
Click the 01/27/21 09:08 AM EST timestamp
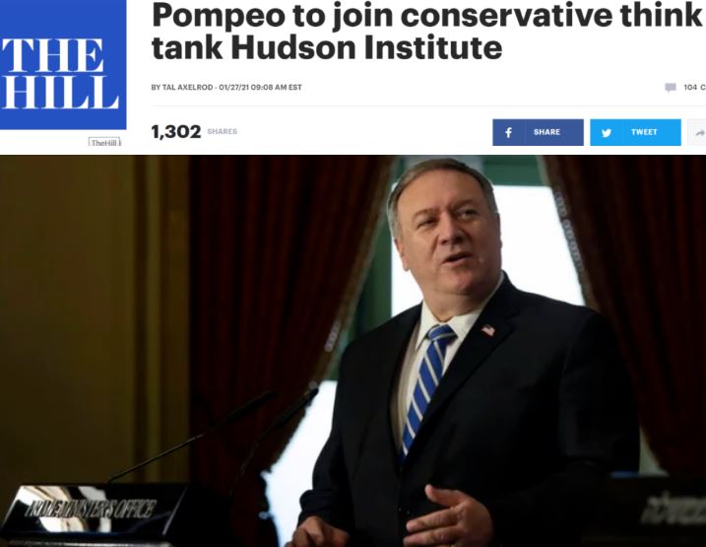tap(260, 88)
